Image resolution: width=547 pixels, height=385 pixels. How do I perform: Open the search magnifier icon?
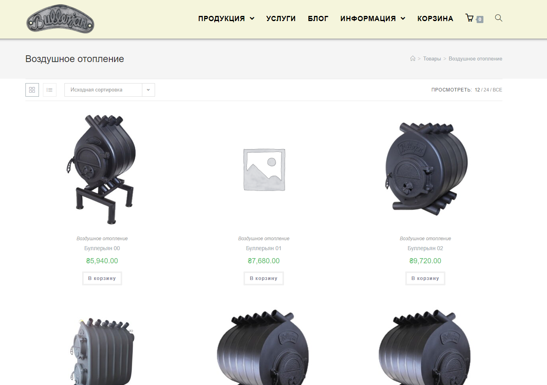pos(499,18)
